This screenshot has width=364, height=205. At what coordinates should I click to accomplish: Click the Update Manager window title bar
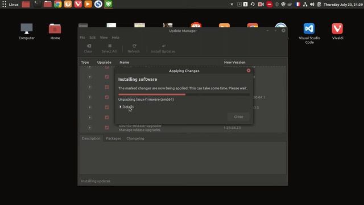pos(183,31)
